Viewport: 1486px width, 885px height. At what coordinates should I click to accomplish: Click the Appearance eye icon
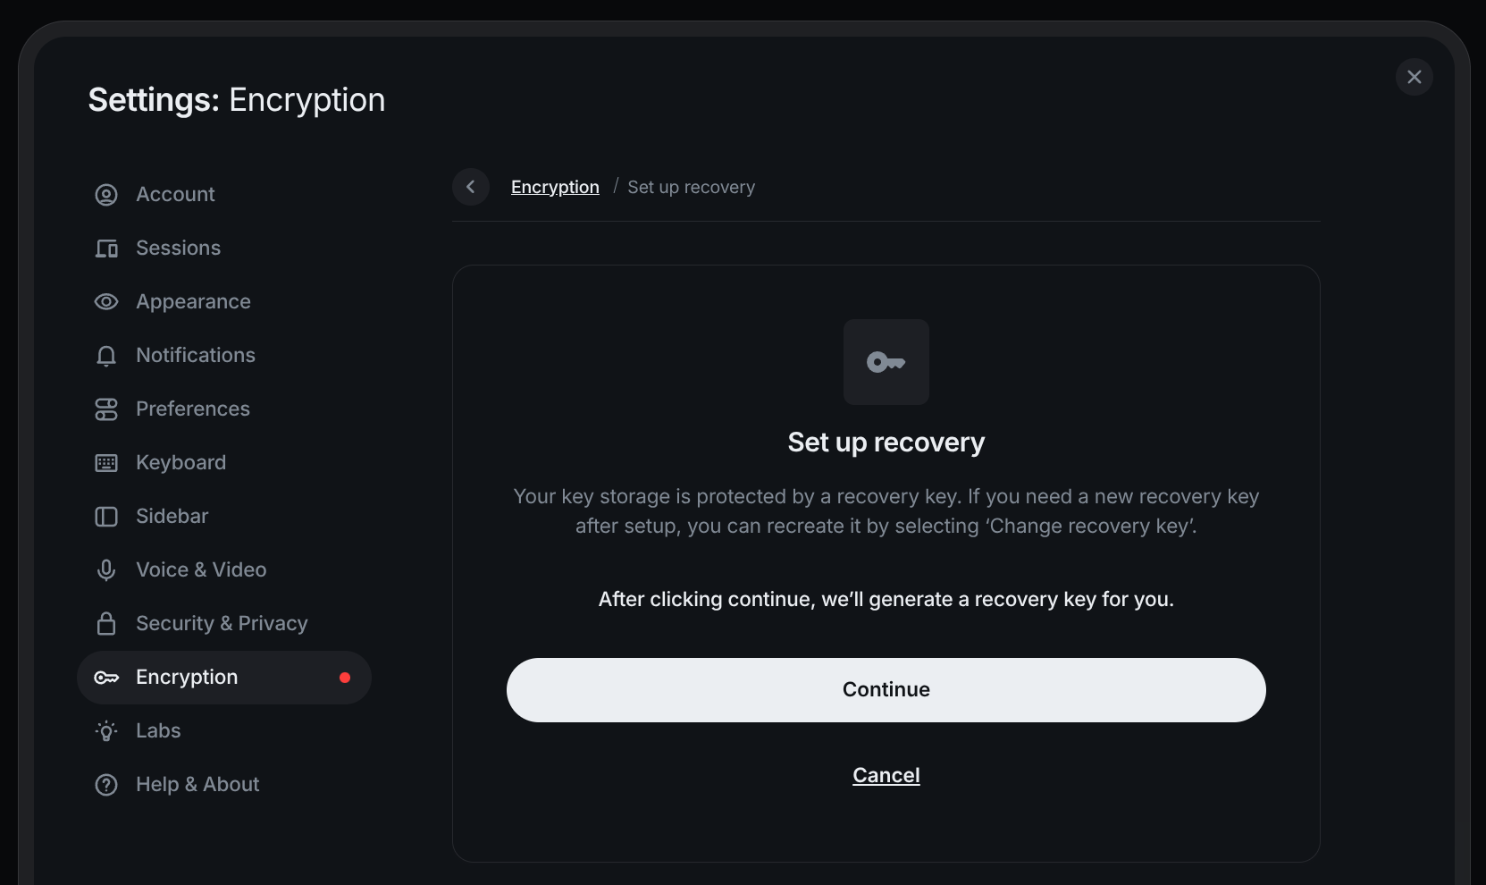[x=106, y=302]
